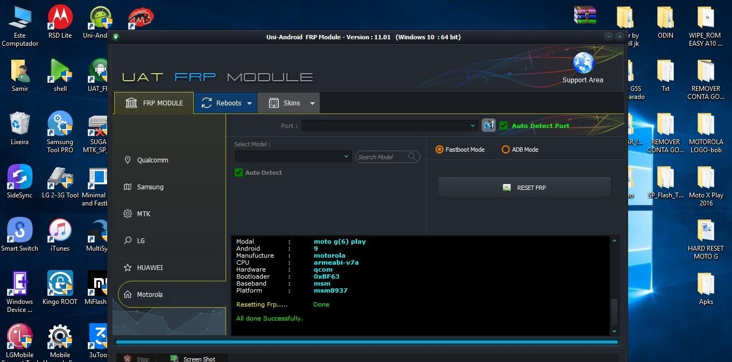Minimize the Uni-Android FRP Module window

coord(609,37)
